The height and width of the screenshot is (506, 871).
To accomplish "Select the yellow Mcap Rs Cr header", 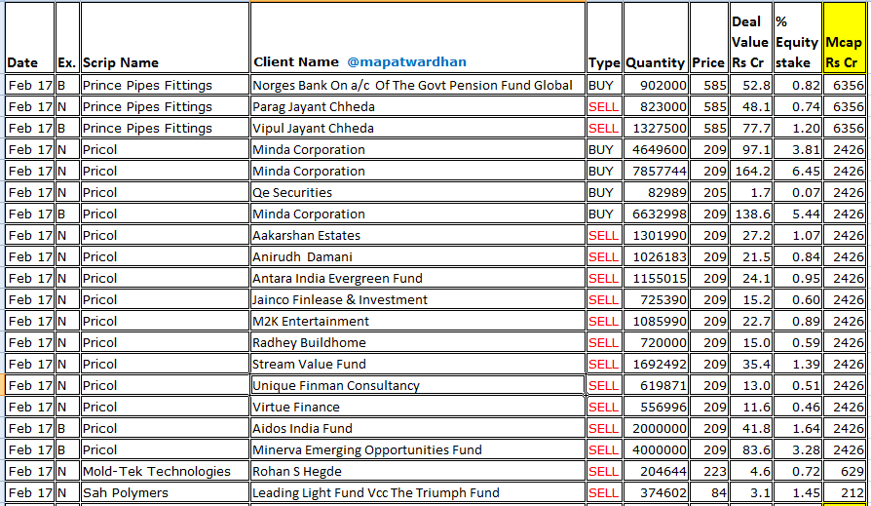I will click(845, 37).
